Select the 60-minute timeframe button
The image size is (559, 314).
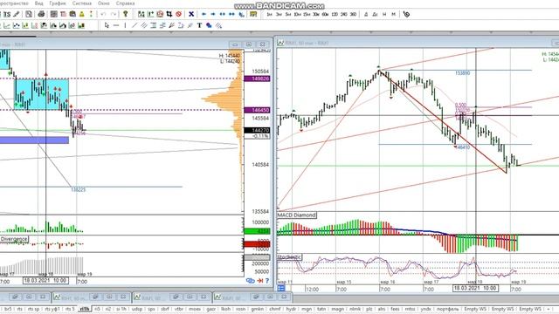coord(325,14)
